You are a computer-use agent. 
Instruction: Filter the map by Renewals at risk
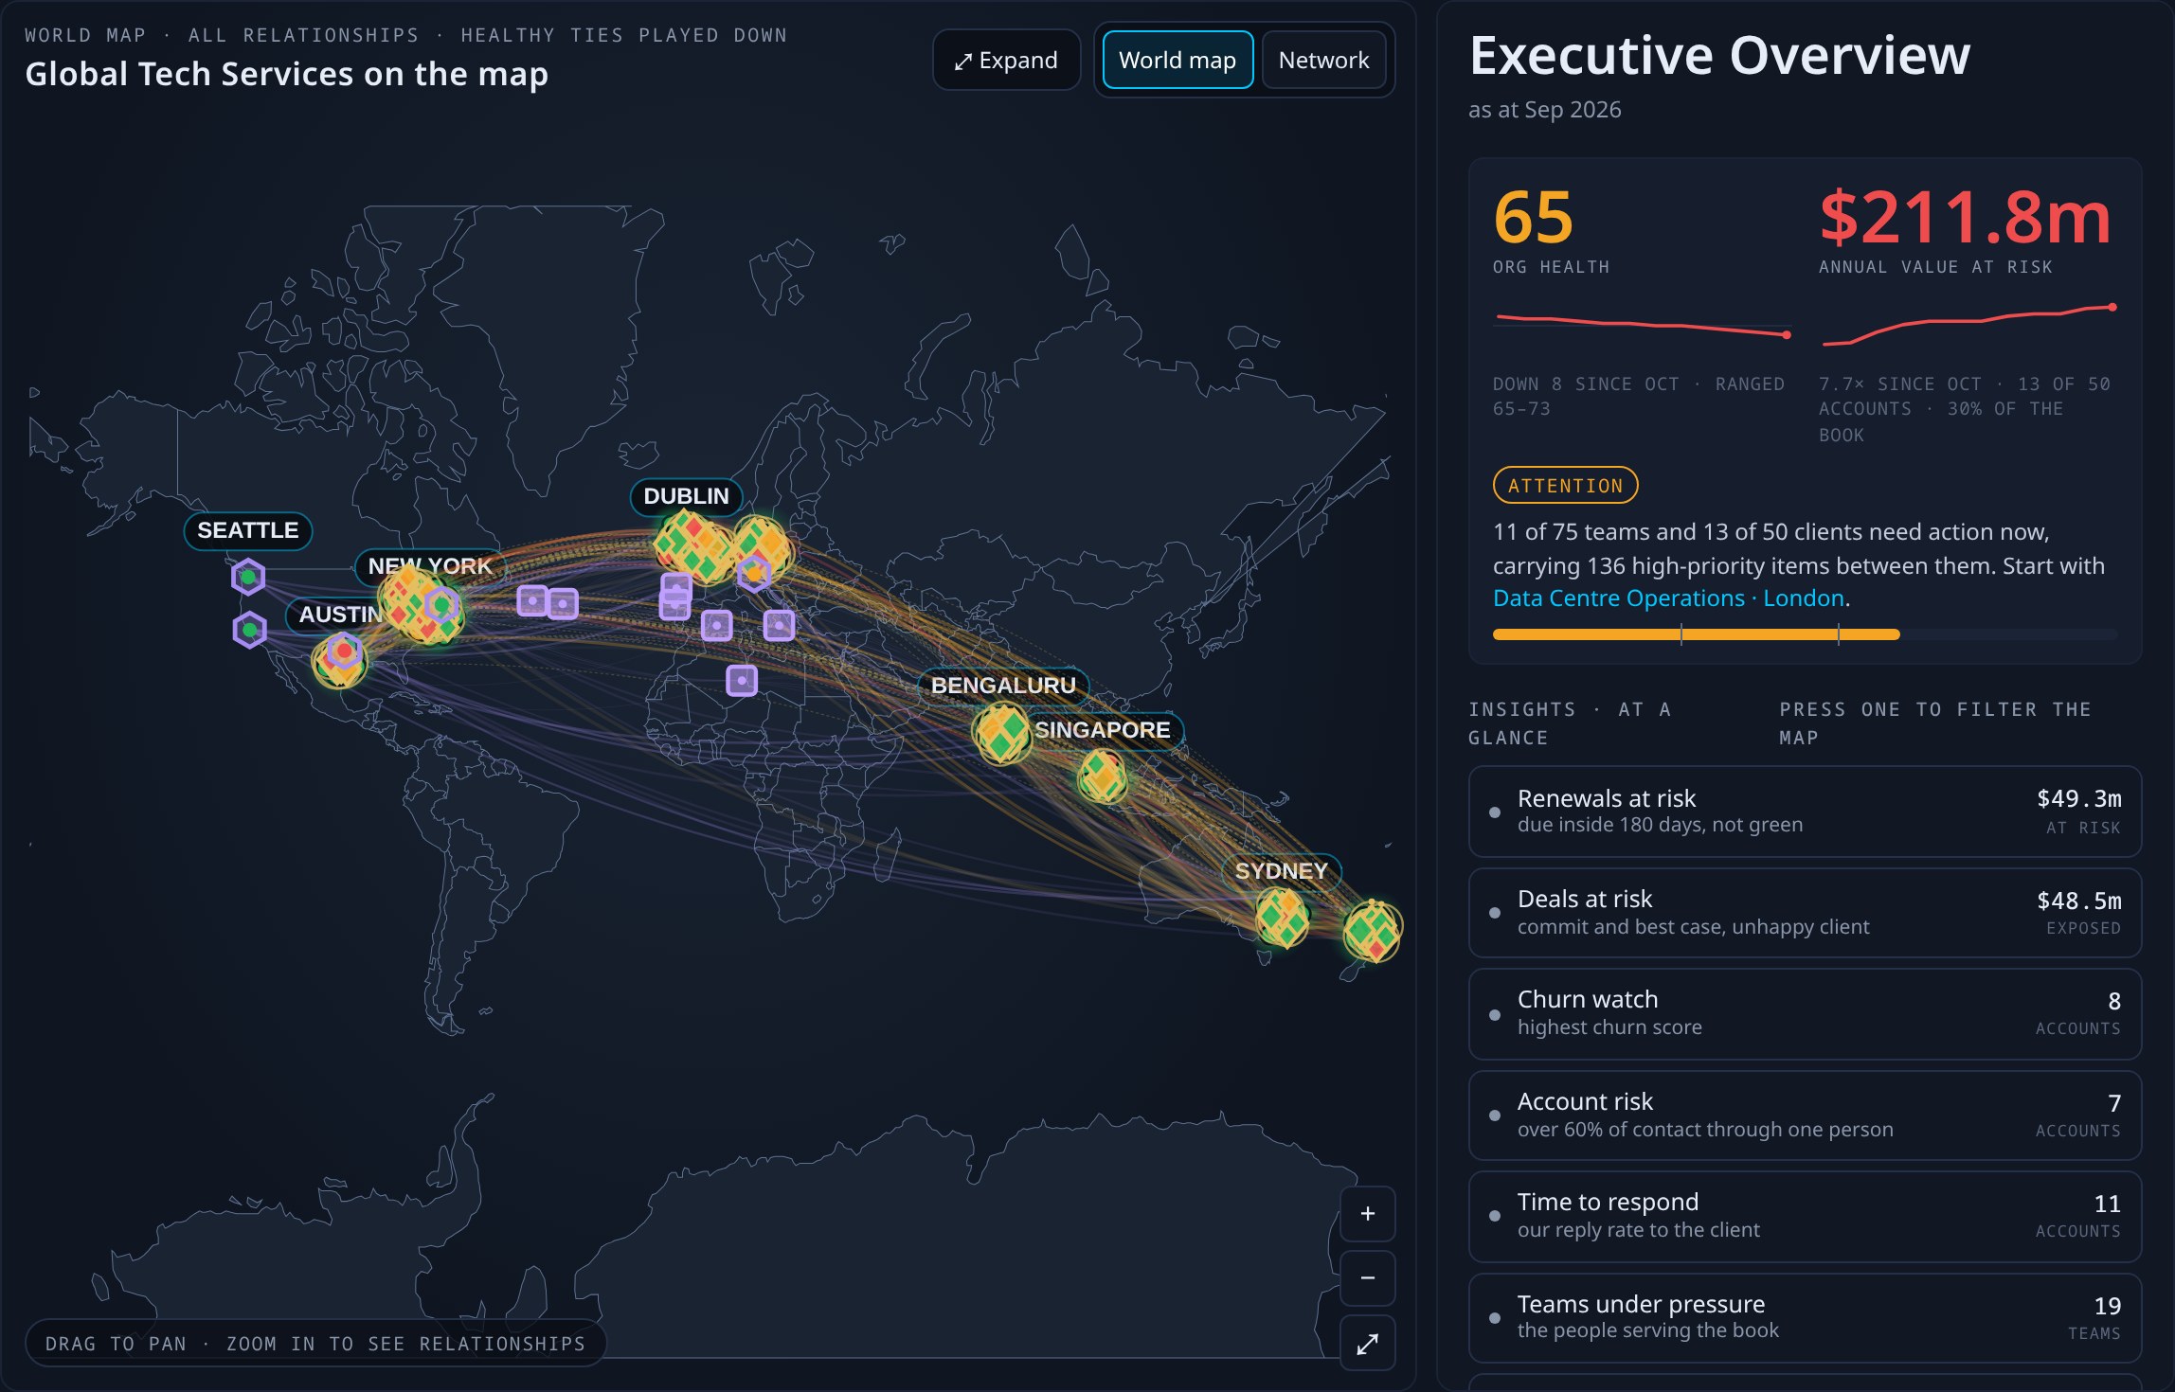[x=1805, y=812]
